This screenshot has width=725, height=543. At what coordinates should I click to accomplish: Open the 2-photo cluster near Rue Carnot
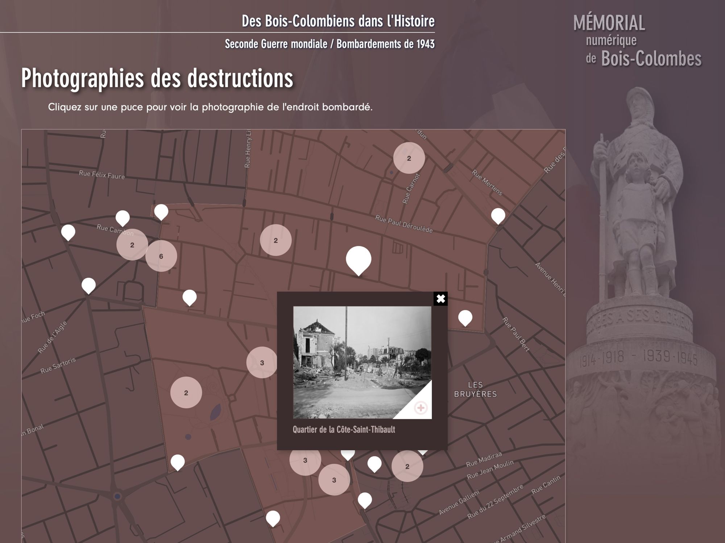point(409,158)
